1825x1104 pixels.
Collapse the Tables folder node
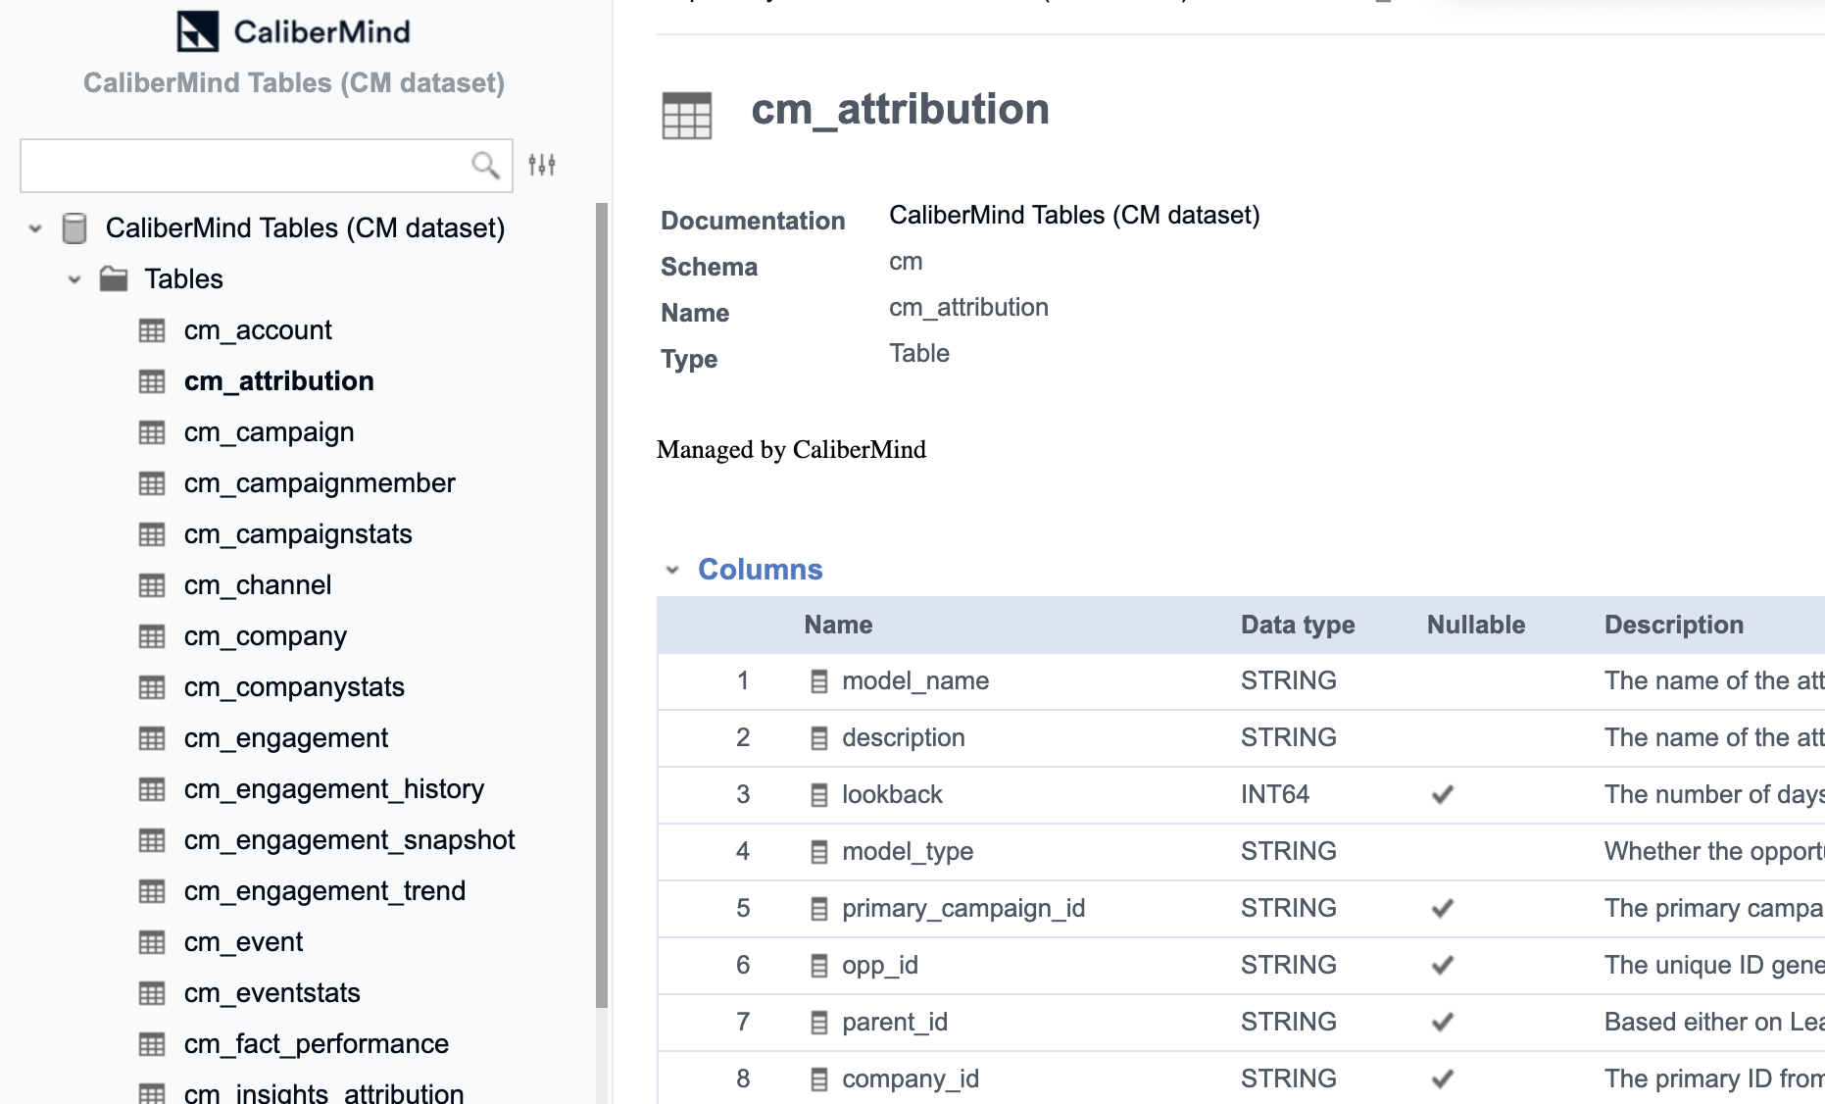pos(74,279)
